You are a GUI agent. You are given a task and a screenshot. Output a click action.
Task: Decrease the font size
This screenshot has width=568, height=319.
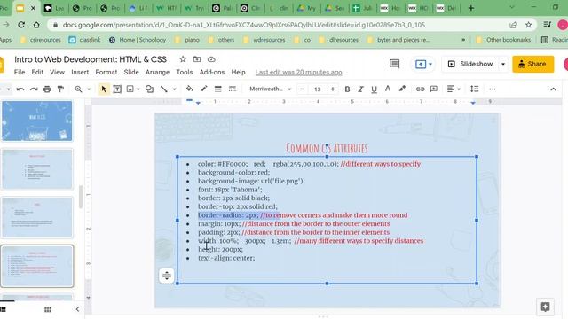[303, 89]
